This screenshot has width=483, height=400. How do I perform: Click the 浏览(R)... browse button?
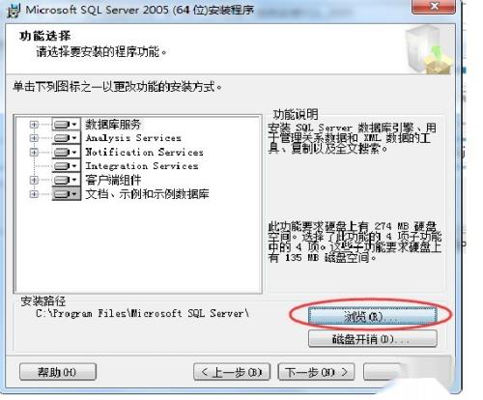pyautogui.click(x=373, y=316)
